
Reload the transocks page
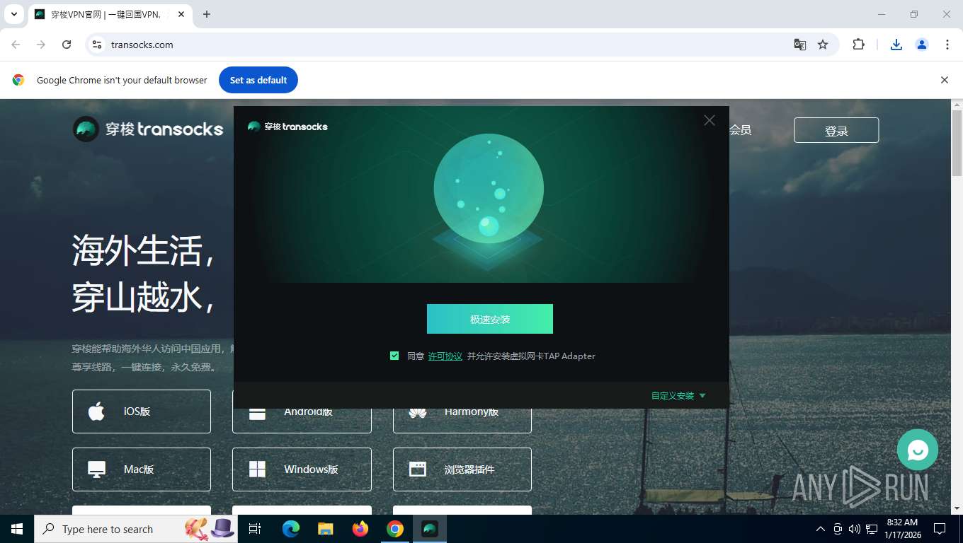tap(67, 45)
